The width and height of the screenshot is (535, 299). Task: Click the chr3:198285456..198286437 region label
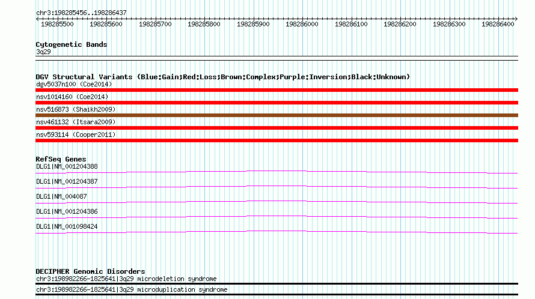click(x=81, y=13)
